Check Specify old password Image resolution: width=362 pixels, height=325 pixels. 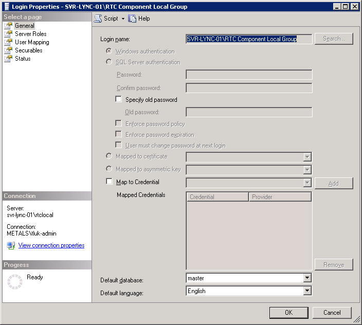click(118, 99)
